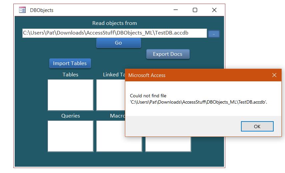Click the DBObjects form icon in title bar
285x173 pixels.
[x=22, y=10]
